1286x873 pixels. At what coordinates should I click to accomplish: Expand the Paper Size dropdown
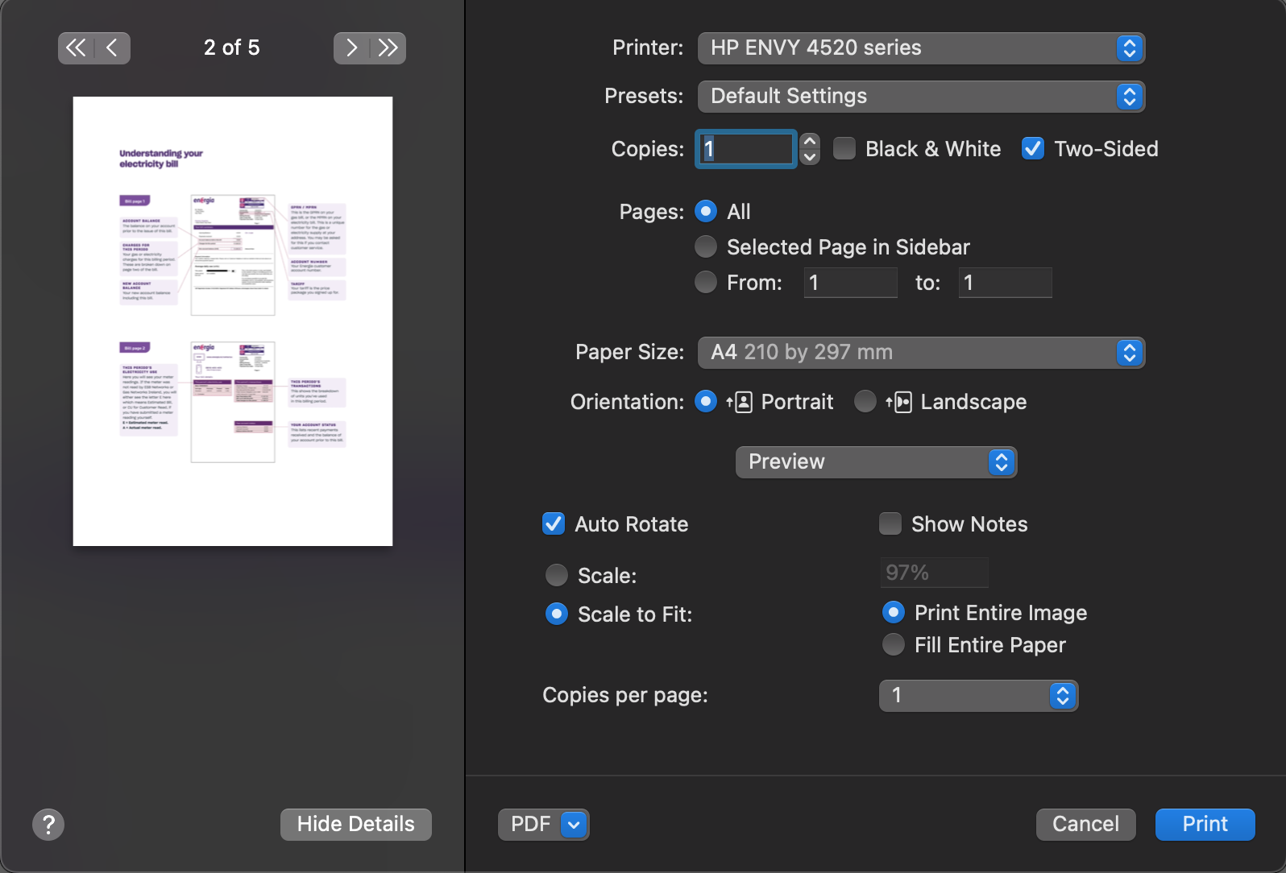tap(920, 353)
